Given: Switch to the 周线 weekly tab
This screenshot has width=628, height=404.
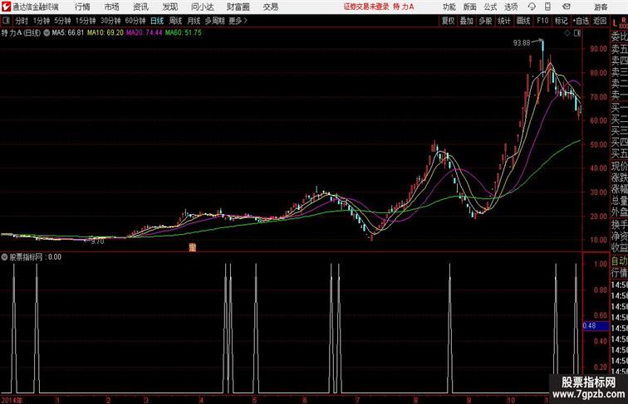Looking at the screenshot, I should [x=175, y=21].
